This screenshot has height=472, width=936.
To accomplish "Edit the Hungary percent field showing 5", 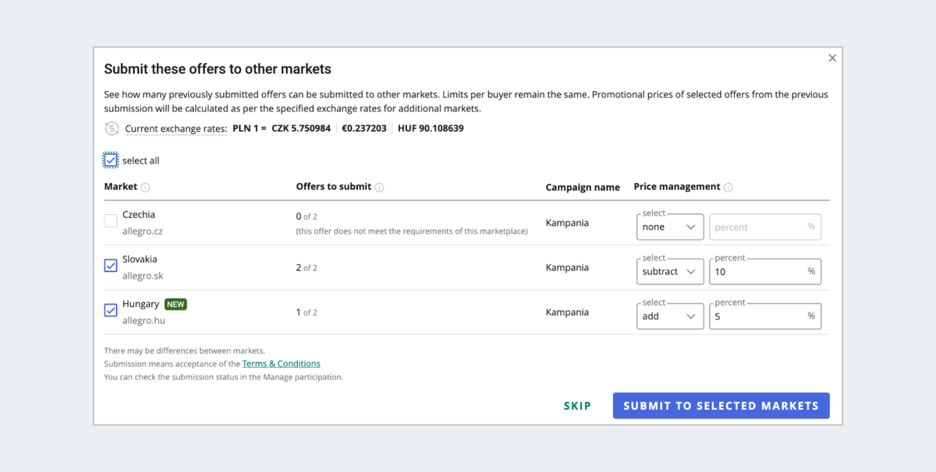I will pos(764,315).
